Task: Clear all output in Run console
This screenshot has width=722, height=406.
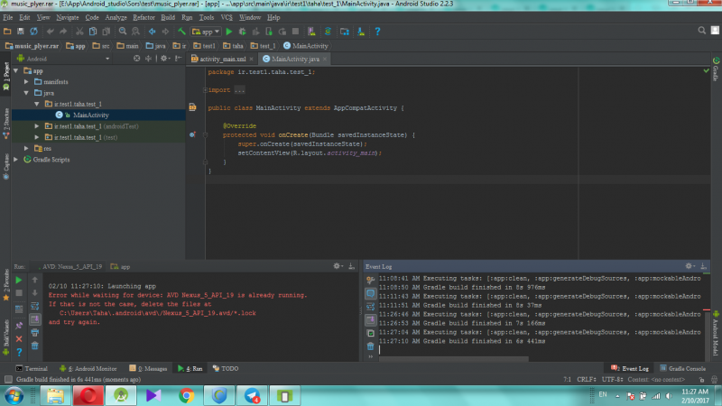Action: 34,345
